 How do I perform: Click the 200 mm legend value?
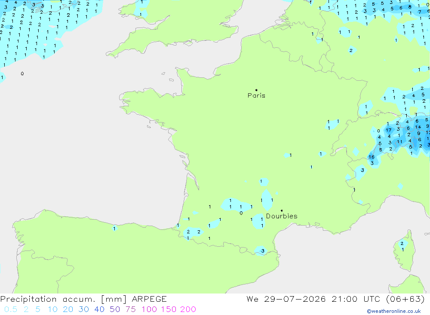[x=188, y=309]
